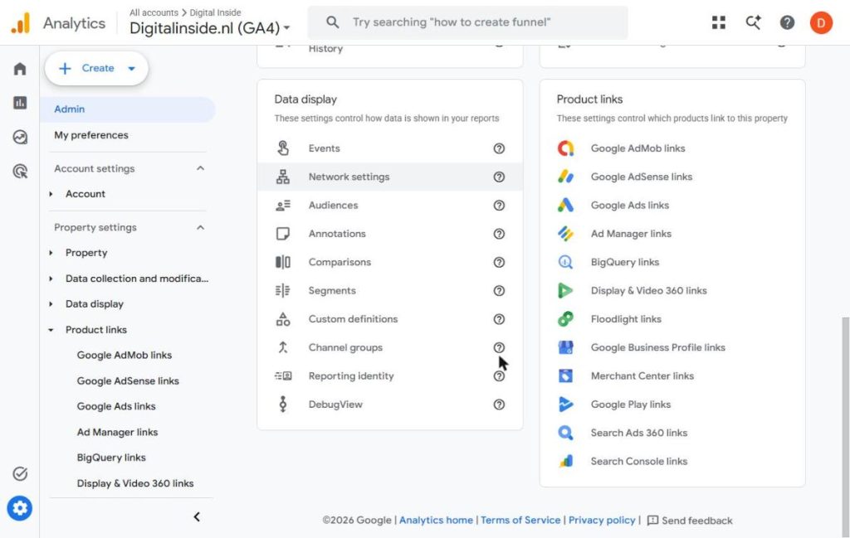This screenshot has height=538, width=850.
Task: Show help for Reporting identity
Action: (499, 376)
